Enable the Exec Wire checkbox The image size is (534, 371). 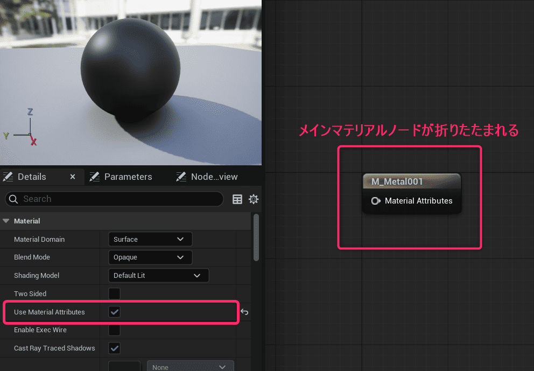[115, 330]
